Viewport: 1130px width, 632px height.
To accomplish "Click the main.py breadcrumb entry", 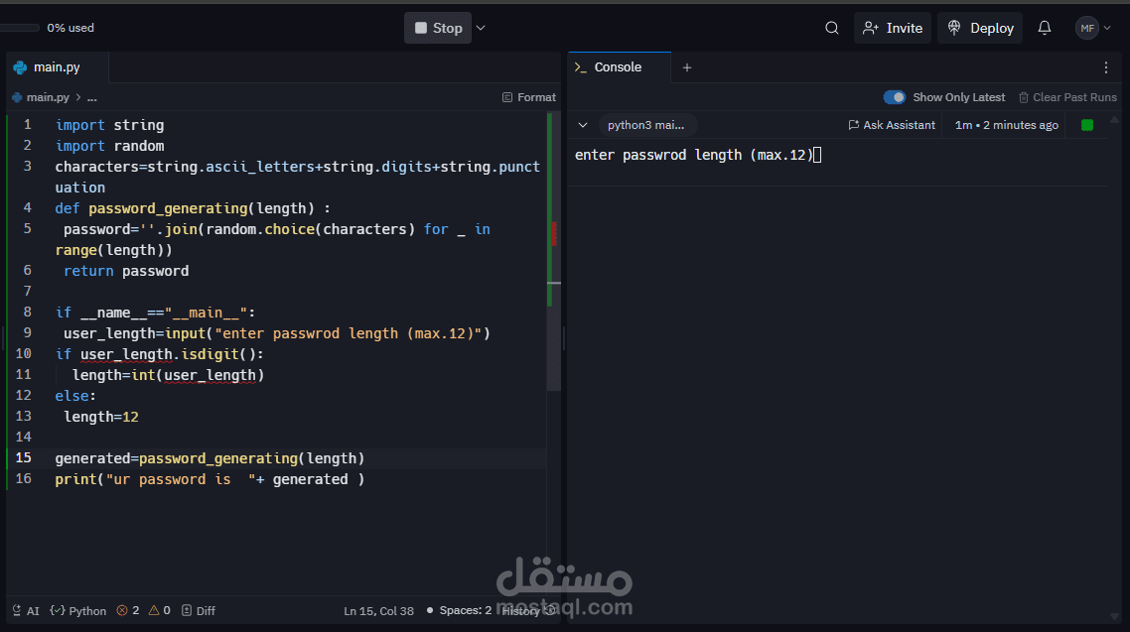I will (x=41, y=97).
